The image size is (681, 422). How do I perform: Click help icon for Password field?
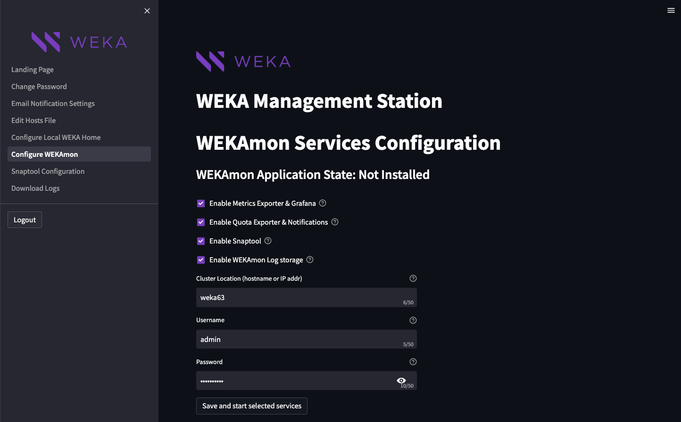coord(413,362)
